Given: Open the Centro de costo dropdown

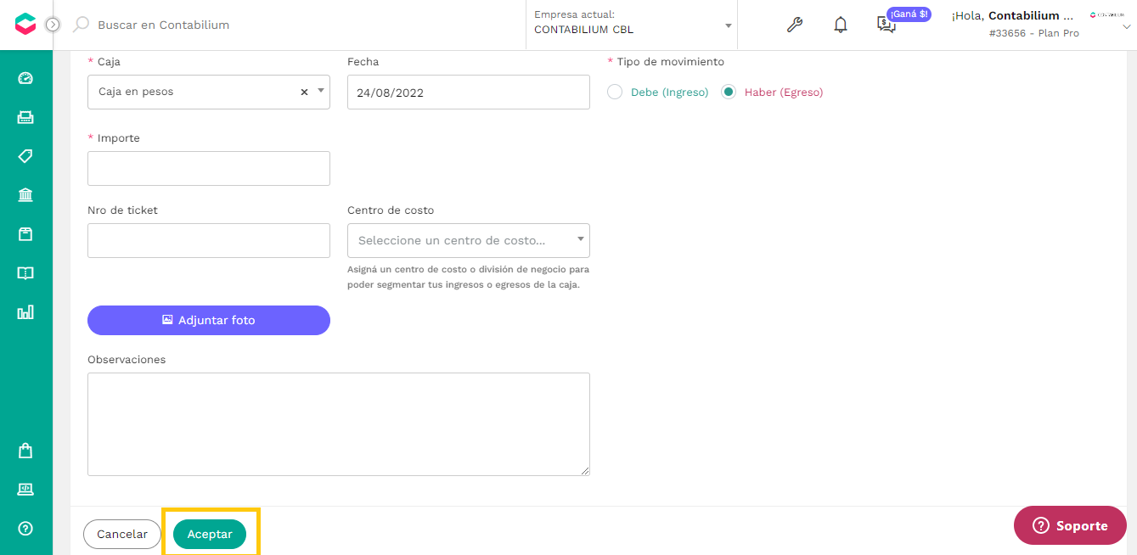Looking at the screenshot, I should (x=468, y=240).
